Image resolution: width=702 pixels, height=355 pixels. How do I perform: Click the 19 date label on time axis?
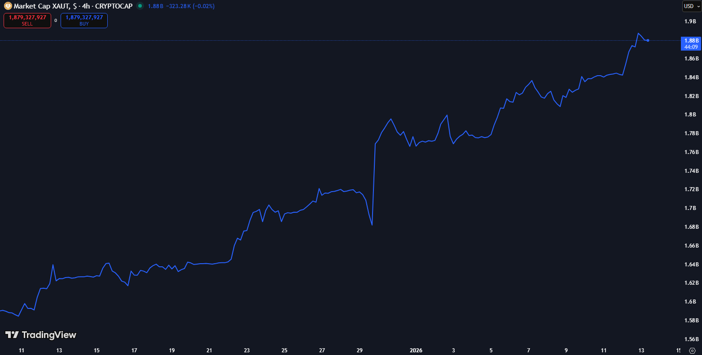coord(172,351)
